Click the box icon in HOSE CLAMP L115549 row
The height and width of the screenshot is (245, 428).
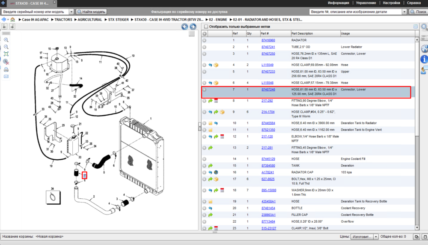point(216,65)
